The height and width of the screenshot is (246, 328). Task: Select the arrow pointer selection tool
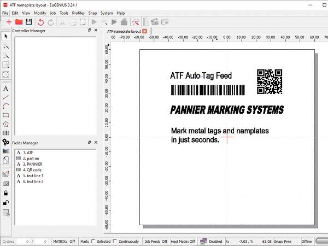[x=6, y=37]
